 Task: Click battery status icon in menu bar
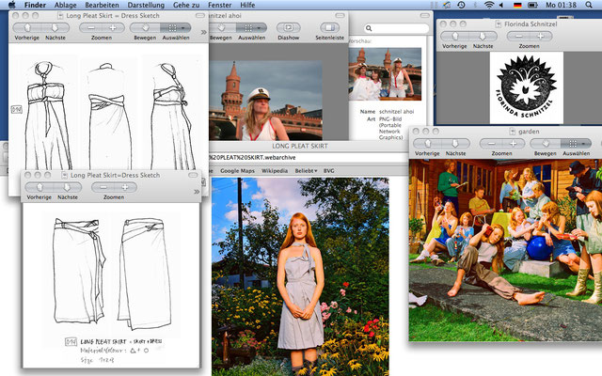pyautogui.click(x=532, y=5)
